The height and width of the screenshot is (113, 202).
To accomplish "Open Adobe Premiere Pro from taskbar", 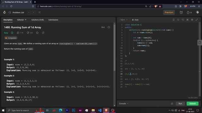I will 67,110.
